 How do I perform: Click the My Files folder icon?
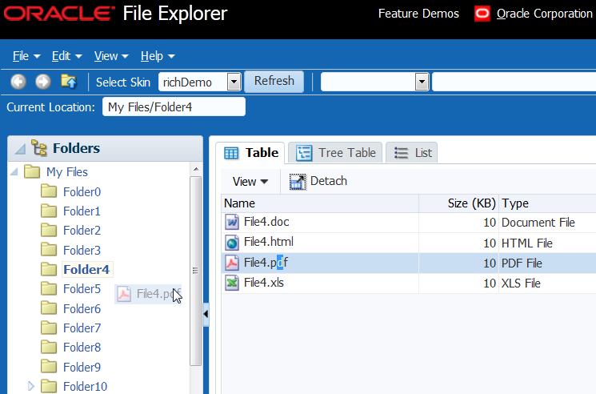(x=32, y=172)
